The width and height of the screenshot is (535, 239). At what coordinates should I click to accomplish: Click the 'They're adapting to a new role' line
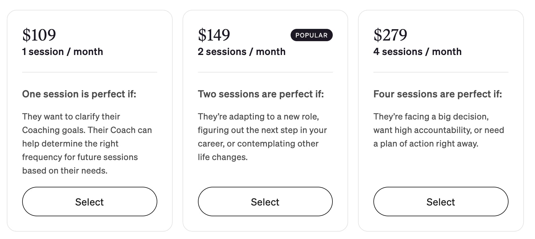[x=258, y=117]
